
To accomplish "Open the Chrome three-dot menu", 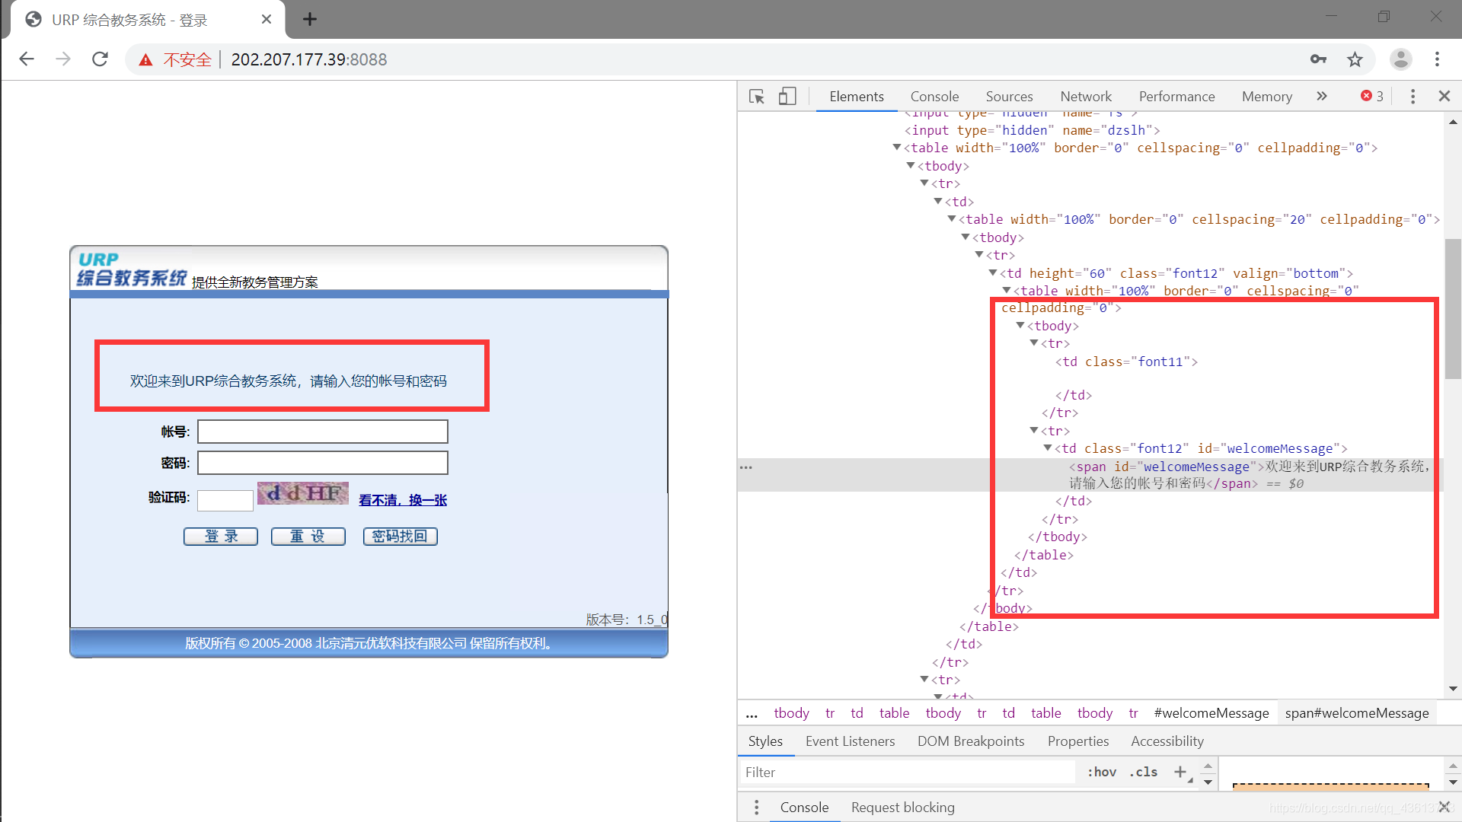I will [x=1437, y=59].
